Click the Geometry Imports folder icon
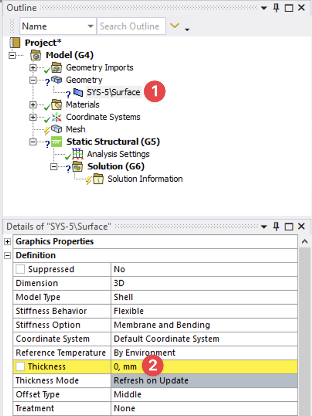 (57, 68)
